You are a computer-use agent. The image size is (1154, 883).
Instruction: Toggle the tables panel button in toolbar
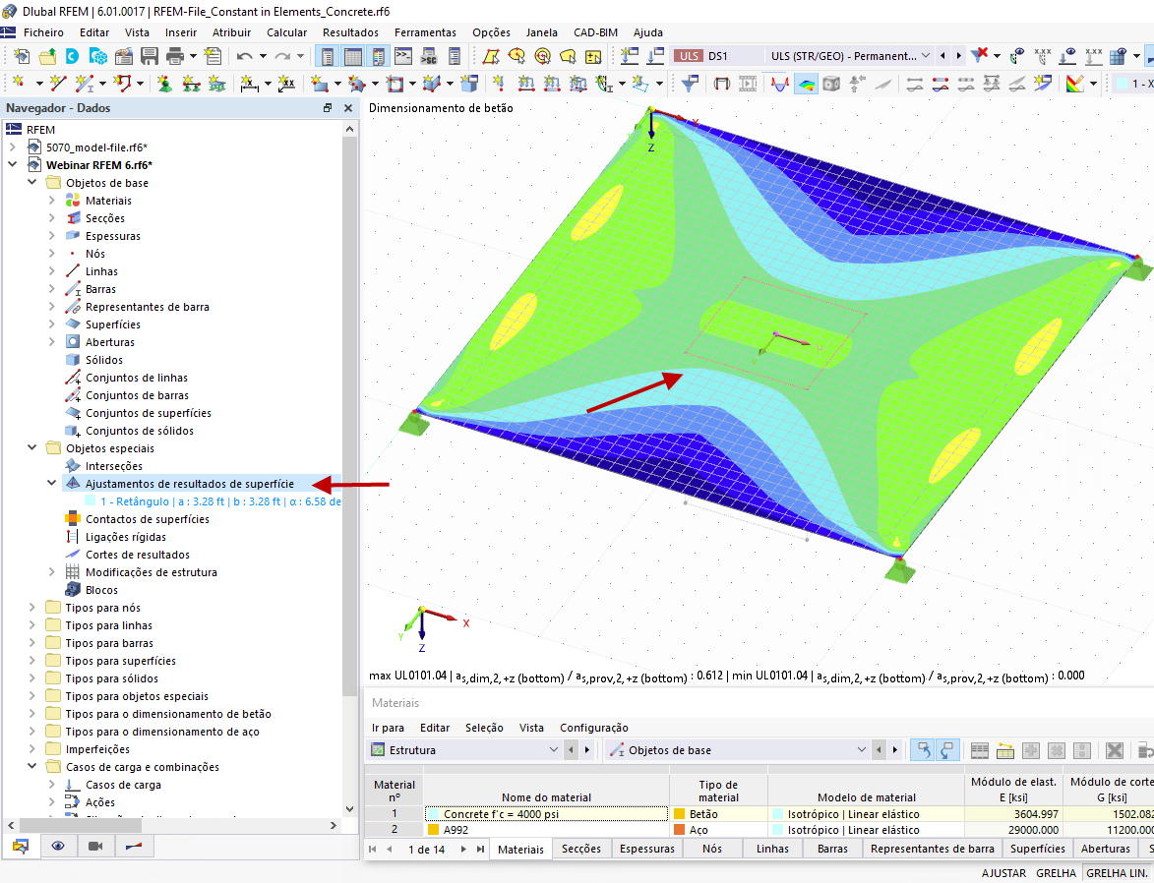pos(353,56)
